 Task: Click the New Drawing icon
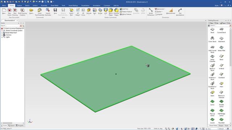pyautogui.click(x=15, y=12)
